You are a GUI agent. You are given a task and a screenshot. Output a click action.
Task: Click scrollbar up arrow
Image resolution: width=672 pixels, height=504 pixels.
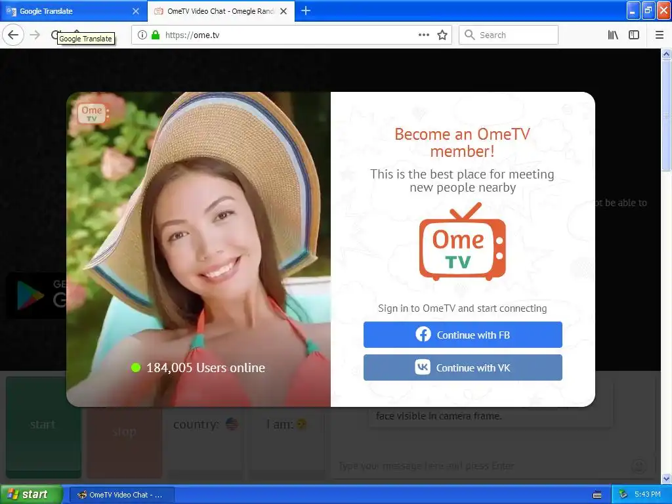[666, 54]
